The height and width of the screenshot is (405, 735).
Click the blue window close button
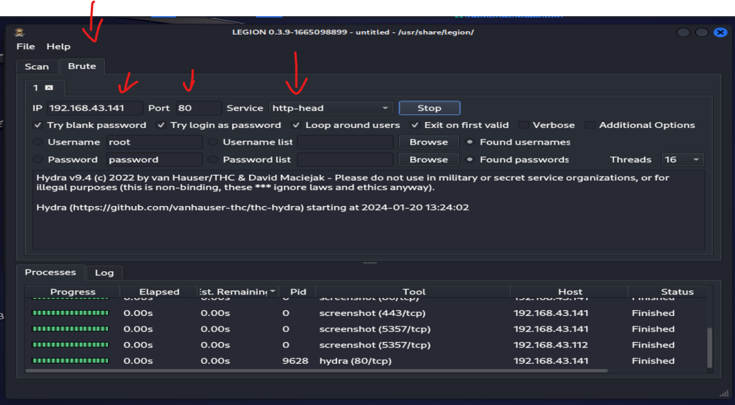coord(720,32)
